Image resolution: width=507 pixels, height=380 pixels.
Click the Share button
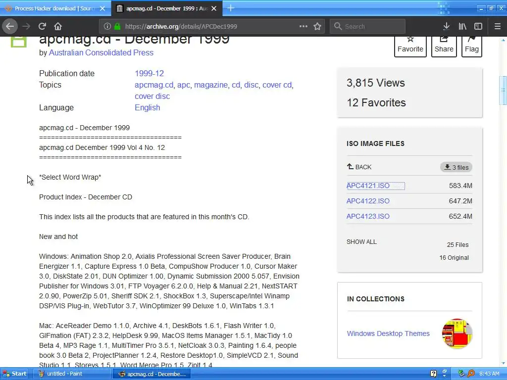click(444, 46)
